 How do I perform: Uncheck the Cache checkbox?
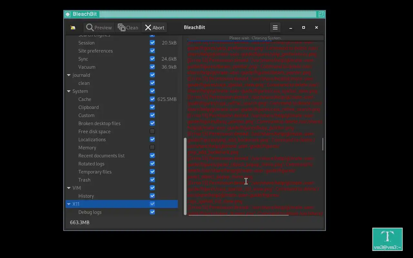[x=152, y=99]
